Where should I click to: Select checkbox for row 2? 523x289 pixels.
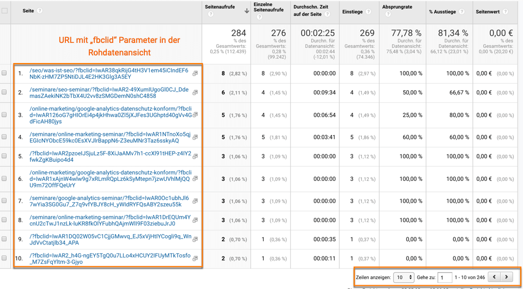click(4, 92)
